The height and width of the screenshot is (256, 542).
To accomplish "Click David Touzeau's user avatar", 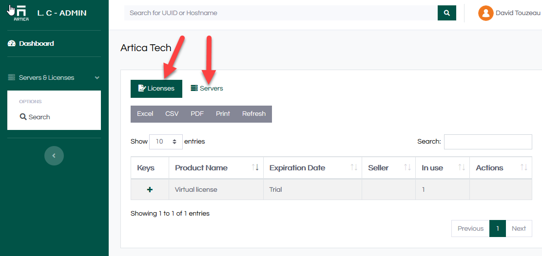I will coord(485,13).
